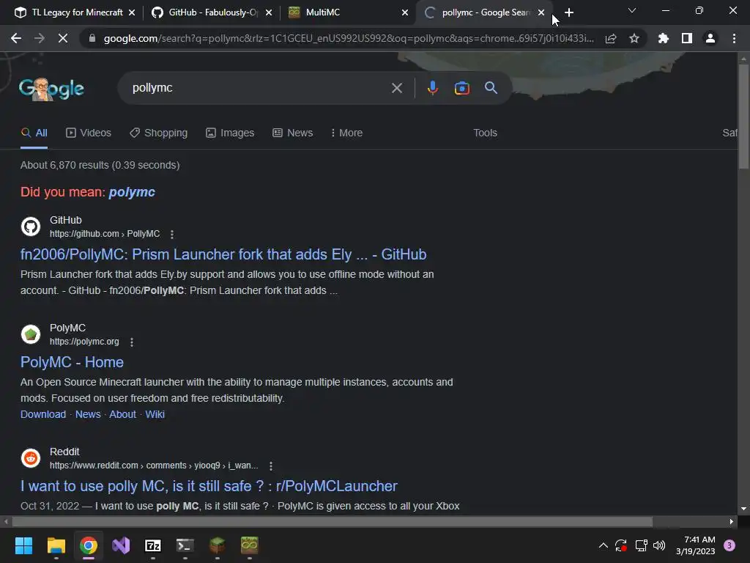The image size is (750, 563).
Task: Click the forward navigation arrow
Action: tap(40, 38)
